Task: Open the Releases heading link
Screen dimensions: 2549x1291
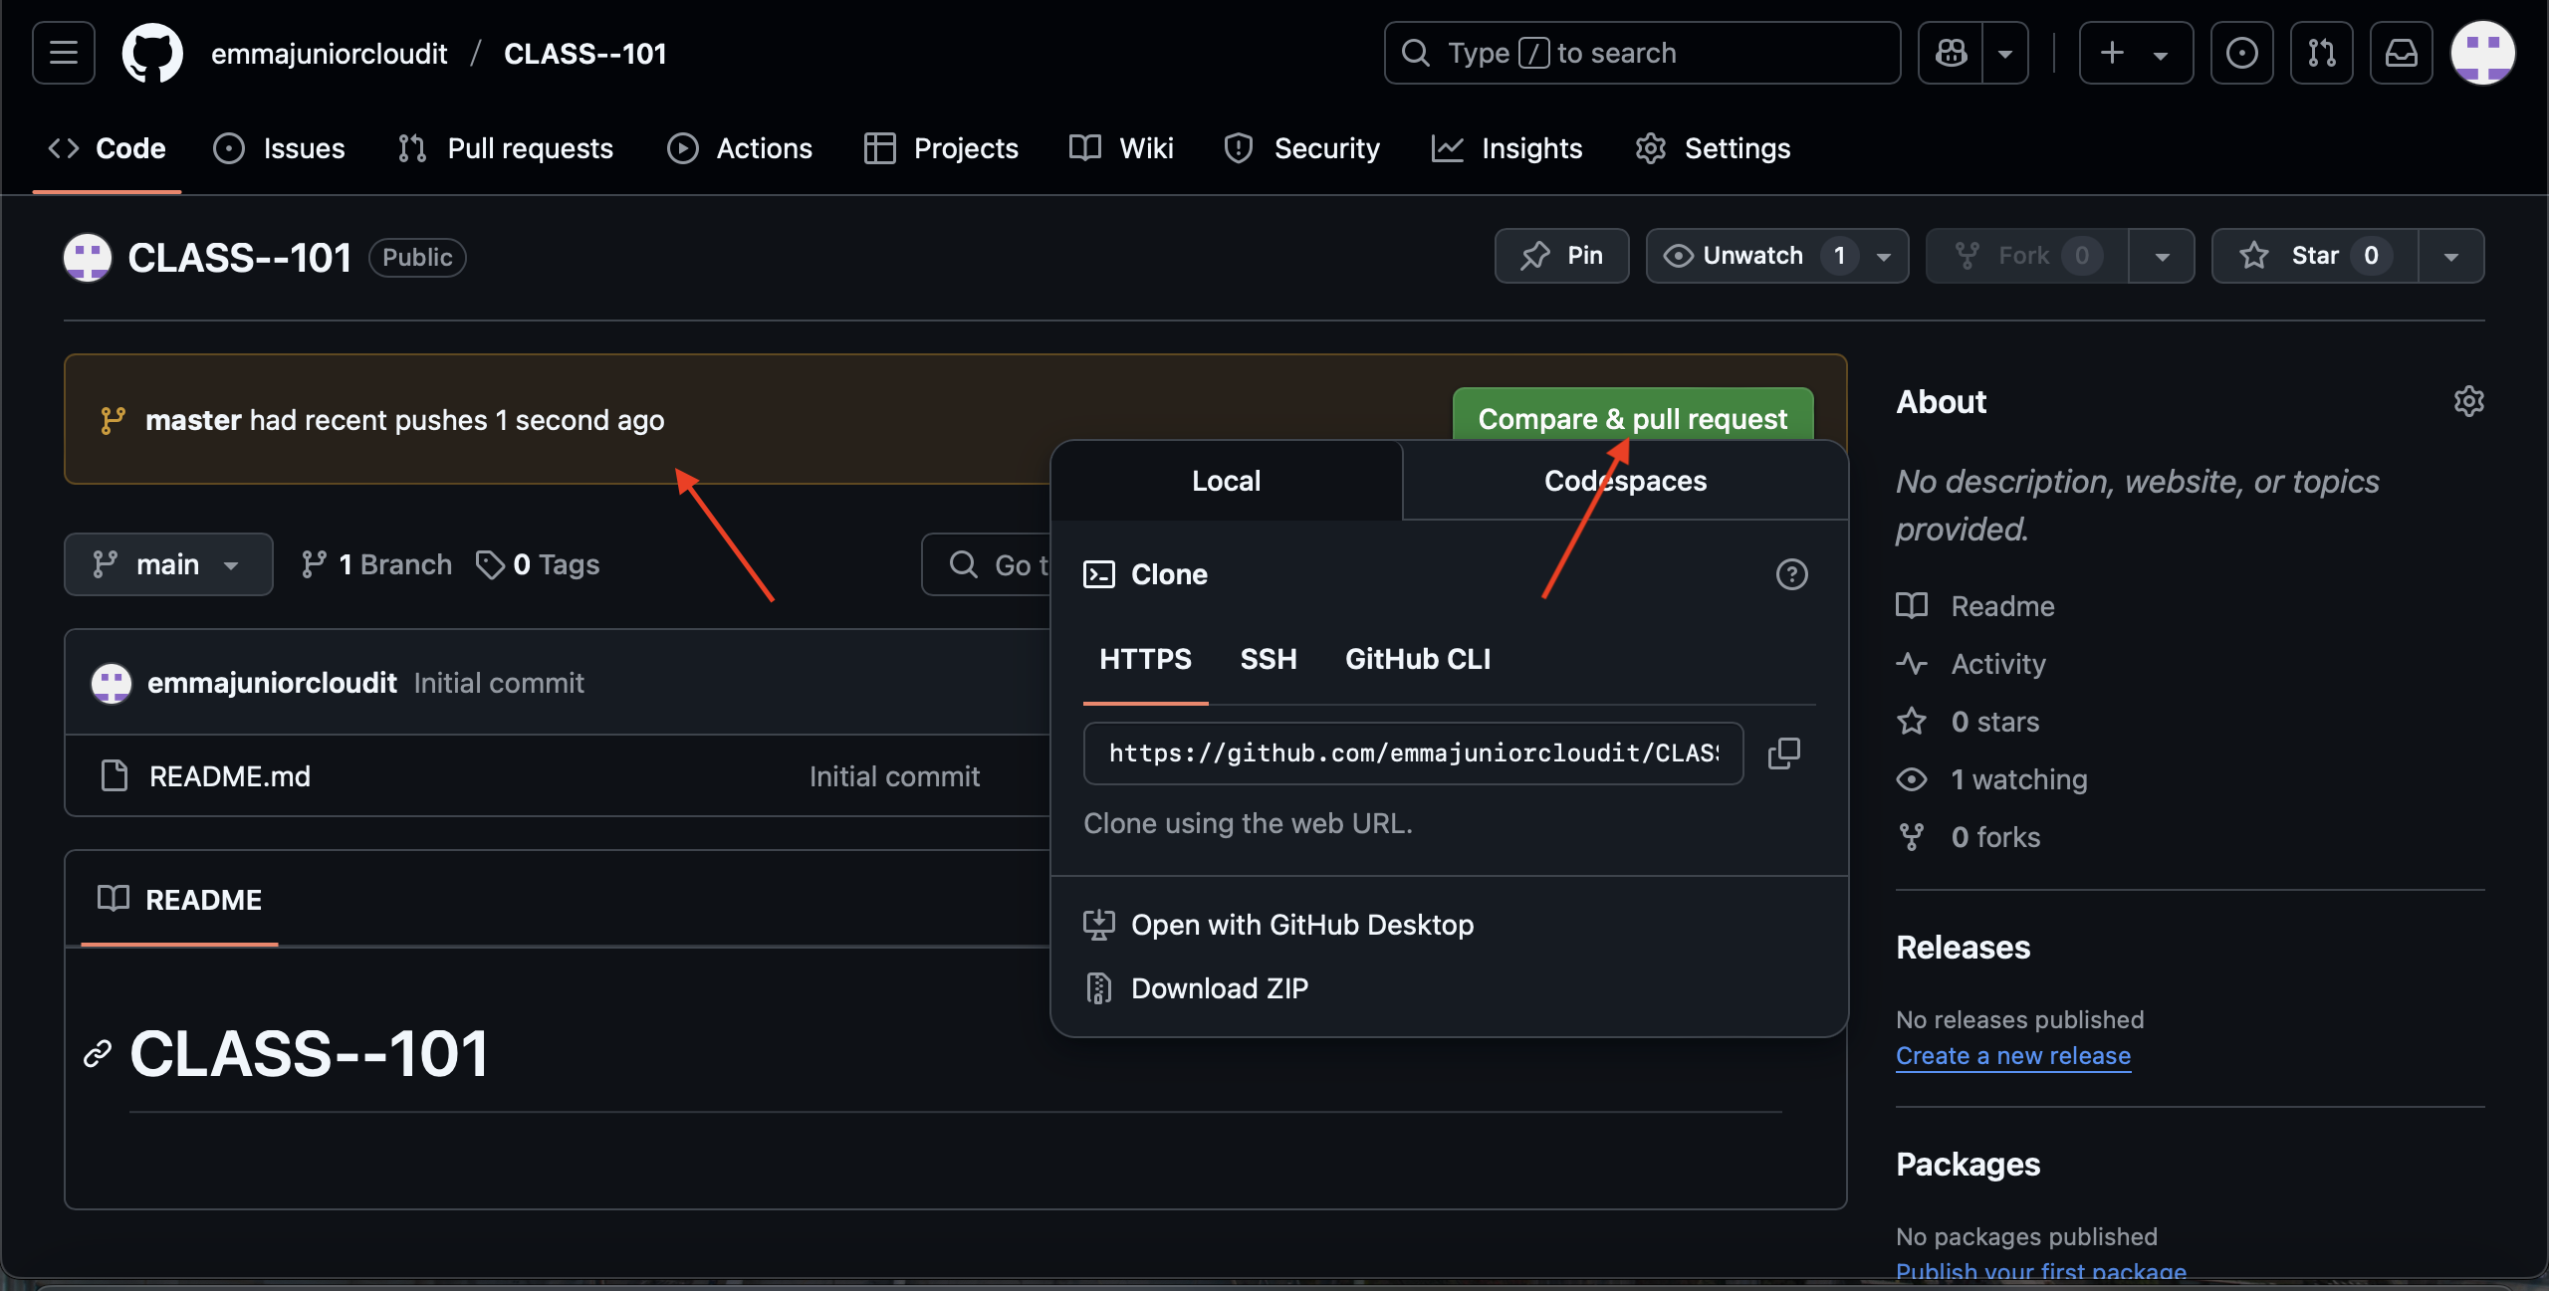Action: click(x=1963, y=948)
